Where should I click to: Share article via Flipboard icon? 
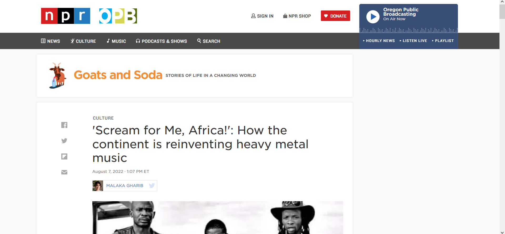[x=64, y=157]
